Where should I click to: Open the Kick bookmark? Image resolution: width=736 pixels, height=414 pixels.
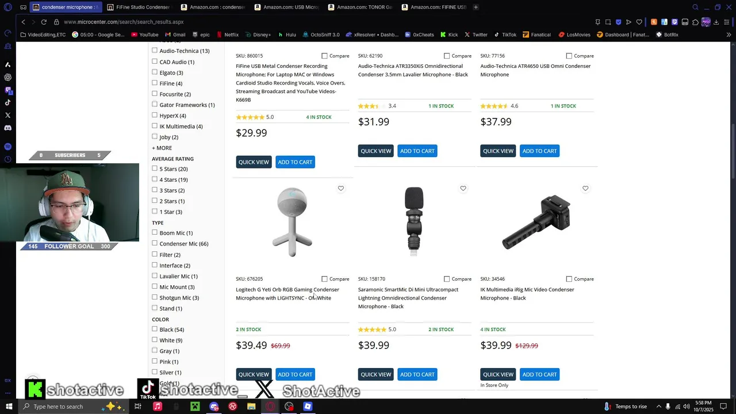point(449,34)
